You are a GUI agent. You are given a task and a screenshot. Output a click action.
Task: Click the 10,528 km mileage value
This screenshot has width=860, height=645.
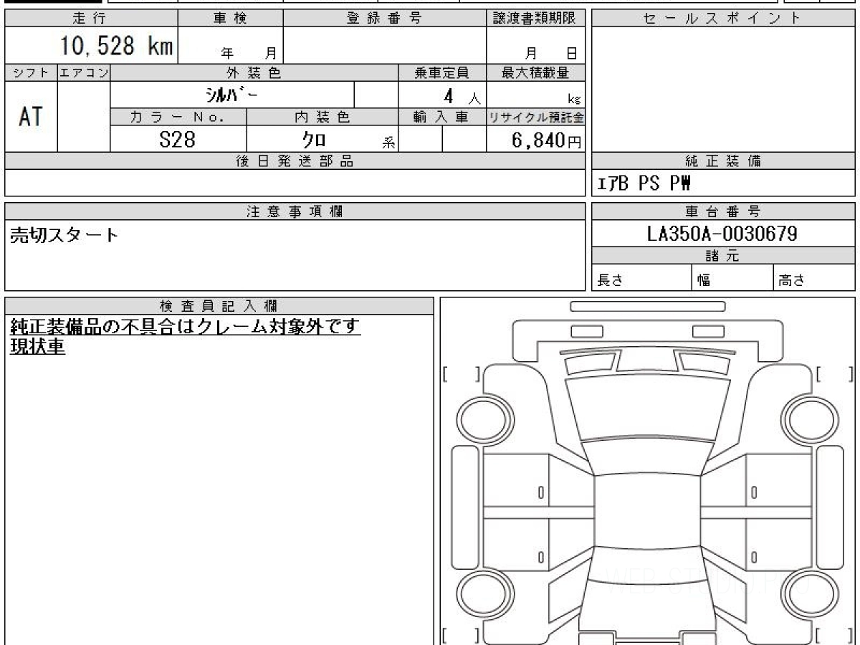tap(116, 46)
